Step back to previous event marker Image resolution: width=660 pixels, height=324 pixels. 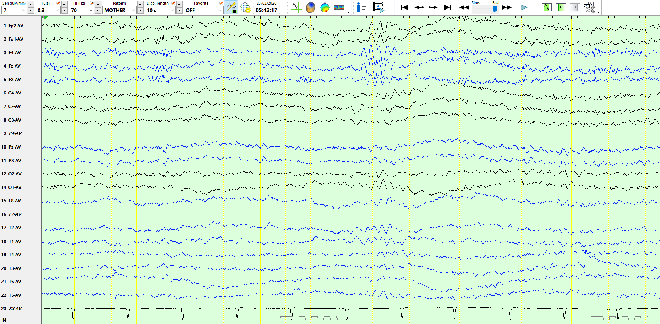click(419, 7)
